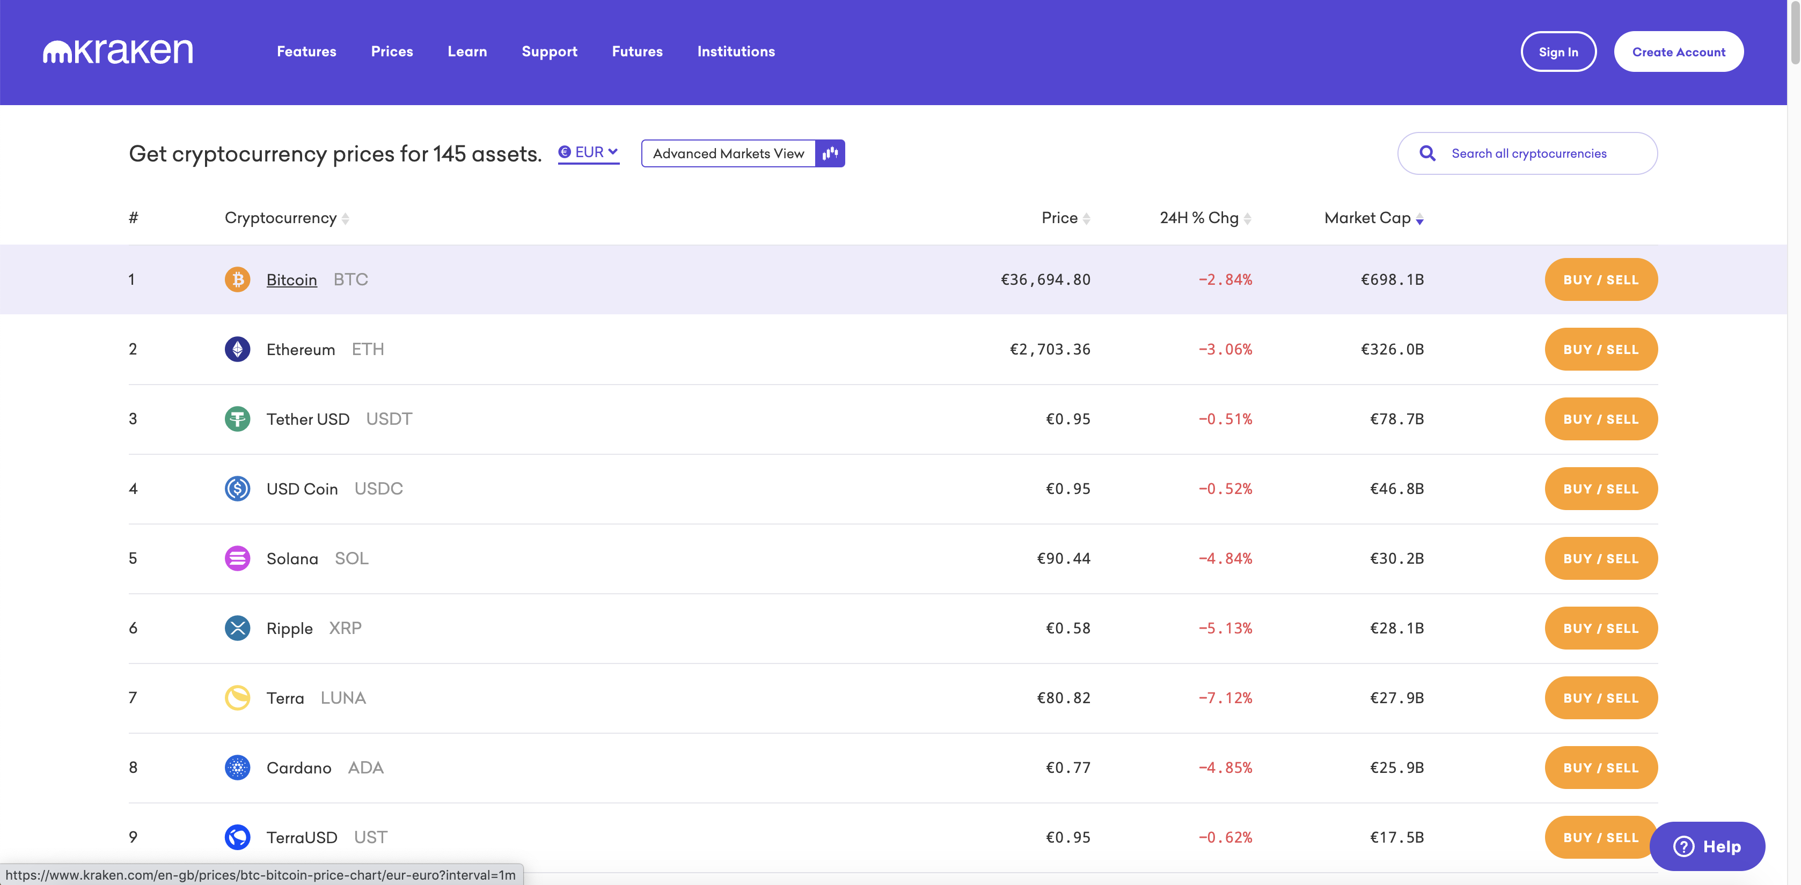
Task: Click the Ripple XRP icon
Action: pos(238,629)
